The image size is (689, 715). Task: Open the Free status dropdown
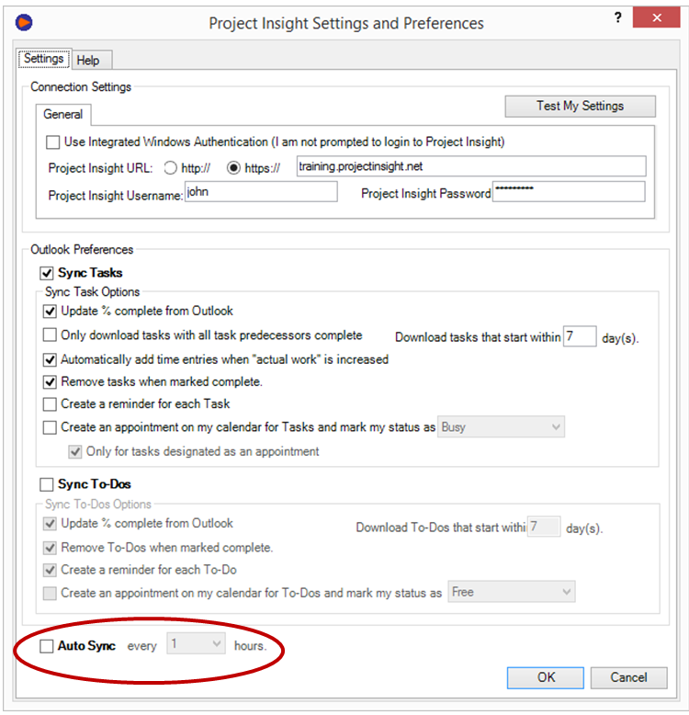(512, 592)
